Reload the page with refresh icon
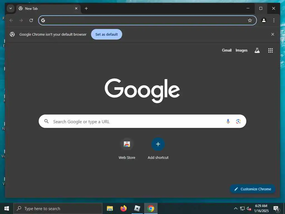 click(31, 20)
